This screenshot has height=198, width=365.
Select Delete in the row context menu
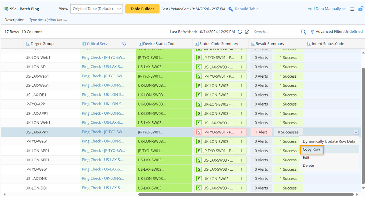point(308,165)
